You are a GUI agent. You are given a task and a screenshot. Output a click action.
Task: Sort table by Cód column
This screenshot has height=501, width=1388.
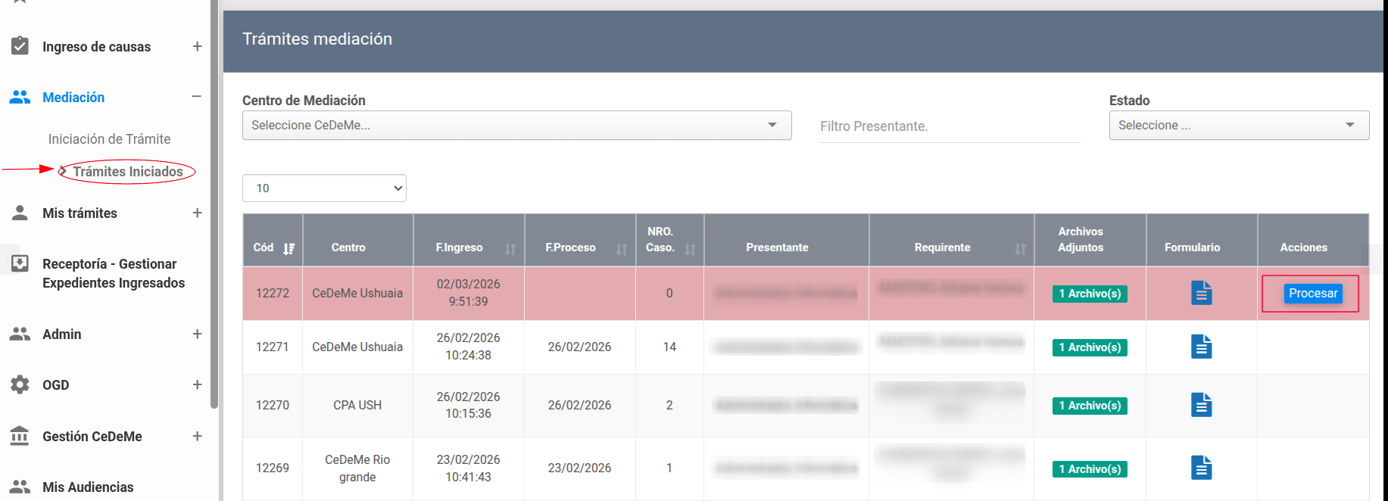pos(289,248)
